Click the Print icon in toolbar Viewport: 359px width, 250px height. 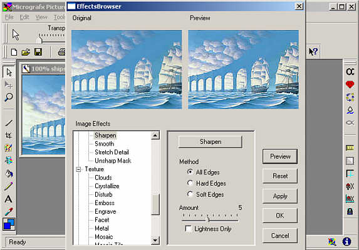pos(61,52)
